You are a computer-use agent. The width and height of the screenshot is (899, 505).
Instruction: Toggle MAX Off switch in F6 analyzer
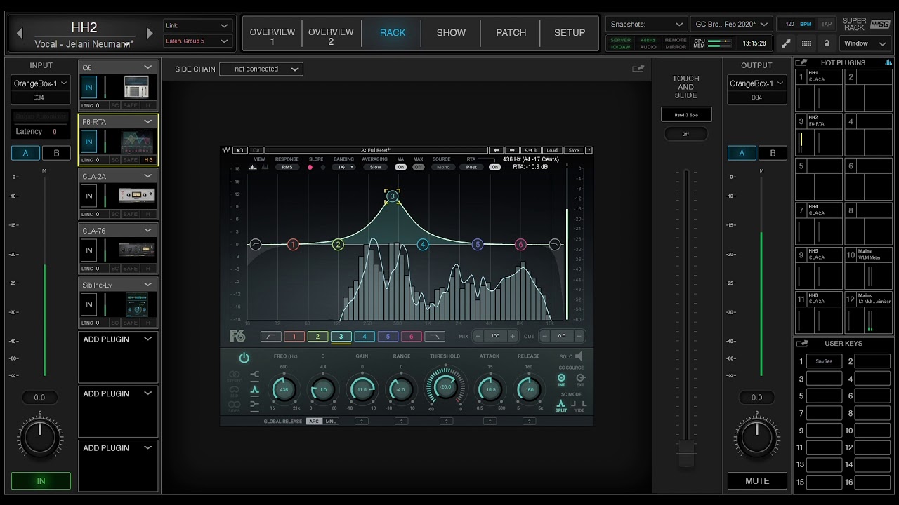click(419, 167)
